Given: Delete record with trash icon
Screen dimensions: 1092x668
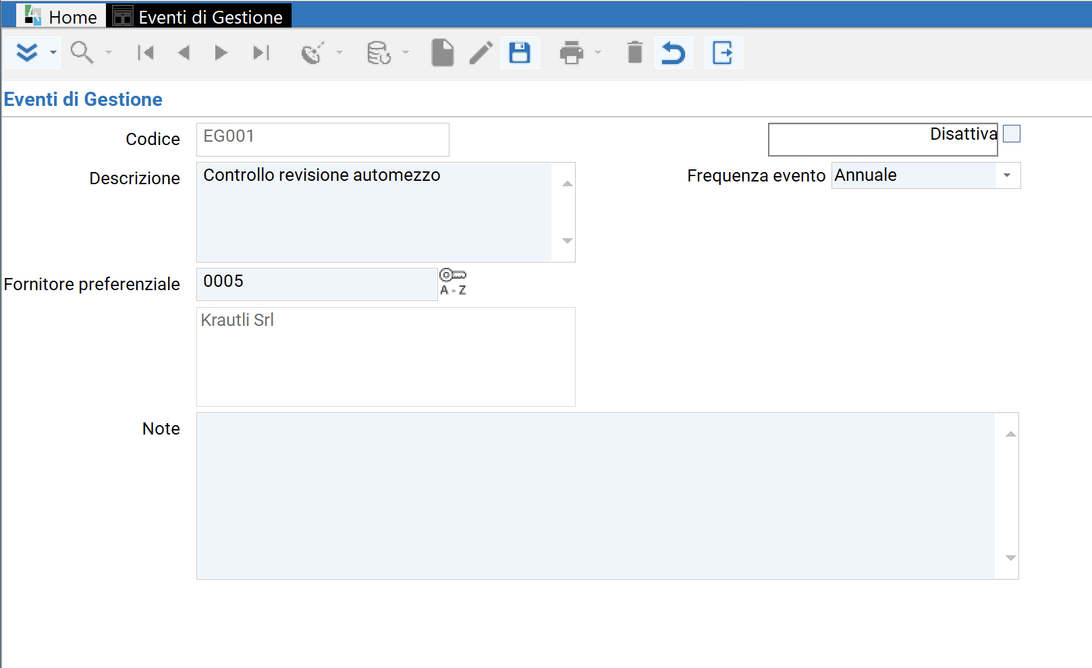Looking at the screenshot, I should click(x=635, y=53).
